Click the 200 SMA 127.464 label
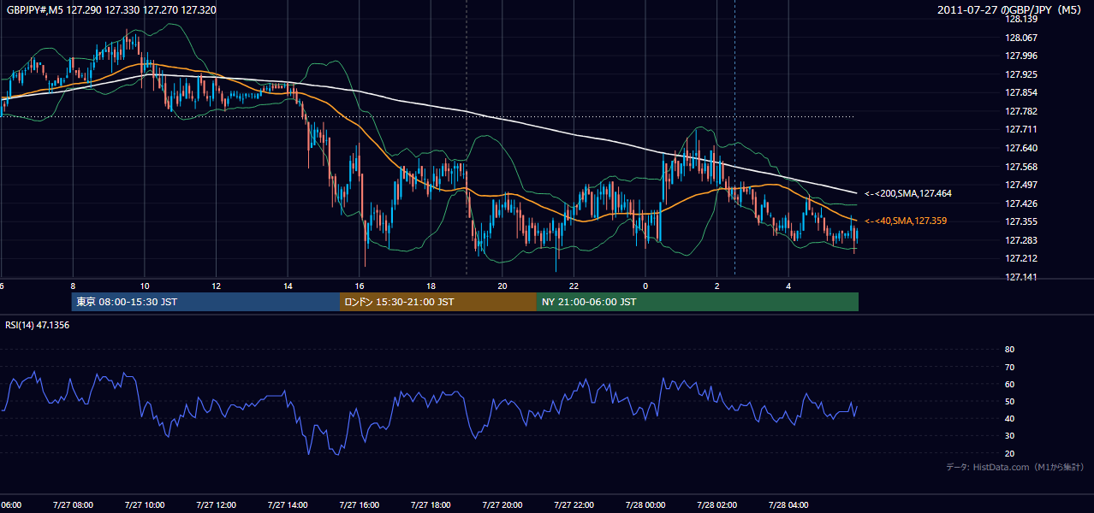 [x=908, y=194]
